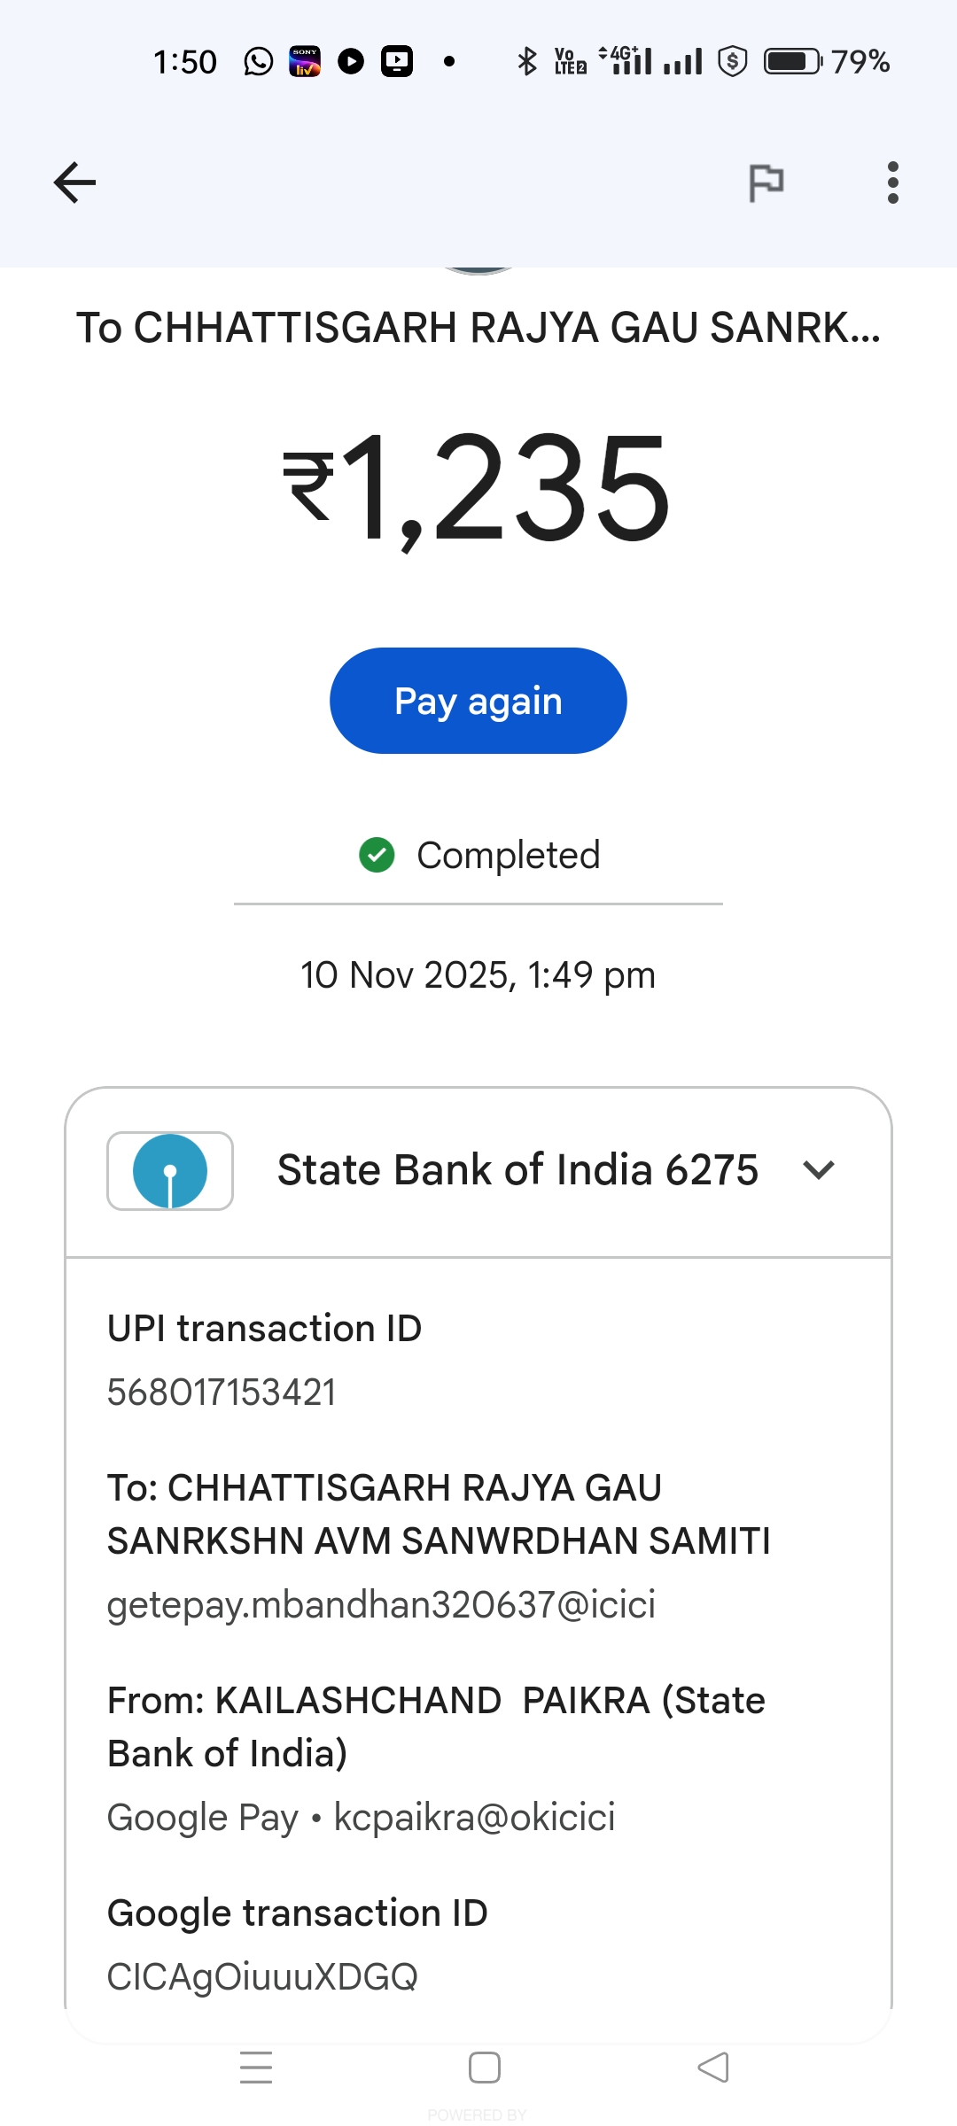Tap the flag report icon
Screen dimensions: 957x2126
tap(766, 183)
